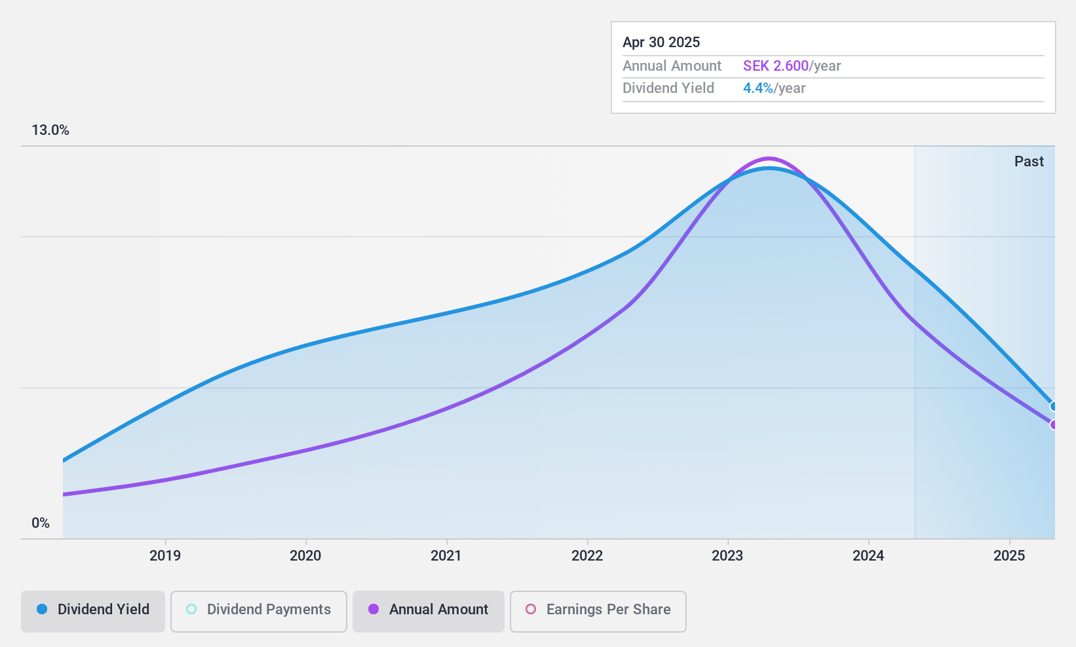
Task: Select the 2021 x-axis label
Action: click(x=446, y=556)
